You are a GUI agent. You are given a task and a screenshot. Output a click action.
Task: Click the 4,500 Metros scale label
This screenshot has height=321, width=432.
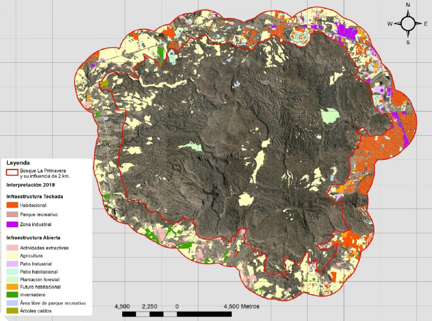240,306
